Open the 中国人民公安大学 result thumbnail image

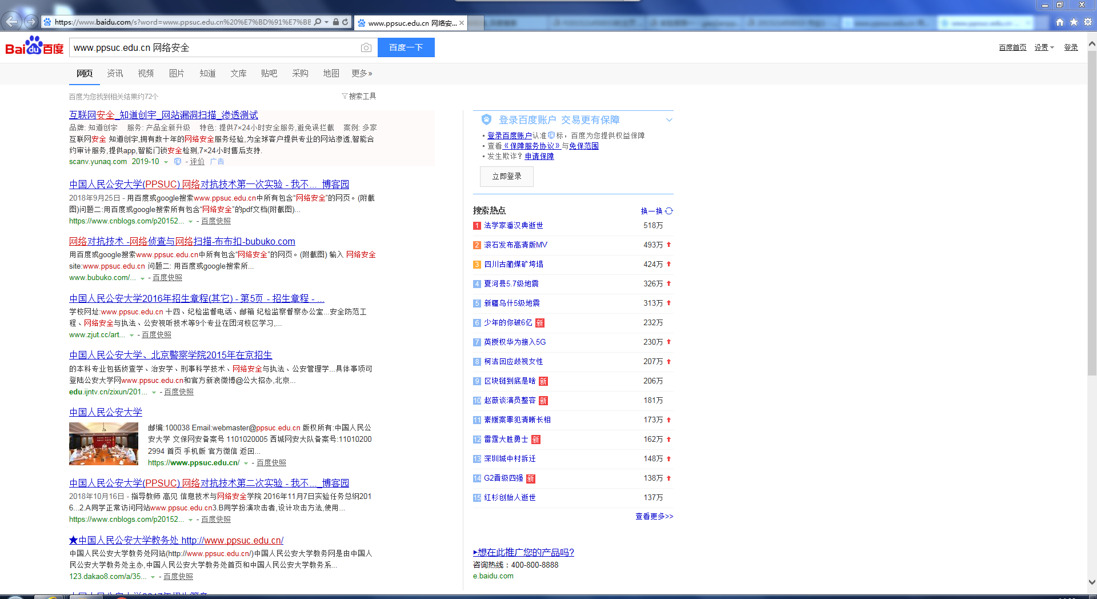point(103,444)
